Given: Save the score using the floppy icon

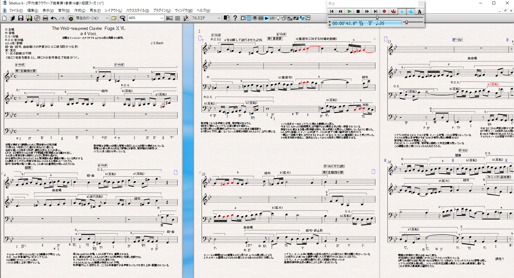Looking at the screenshot, I should [21, 18].
